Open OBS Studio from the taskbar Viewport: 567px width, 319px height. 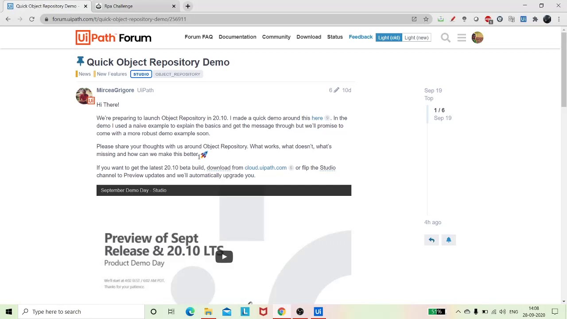[x=300, y=311]
